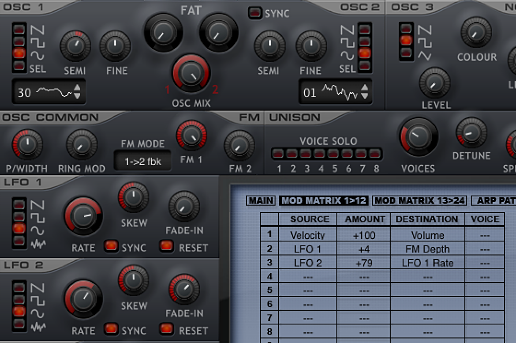The height and width of the screenshot is (343, 516).
Task: Switch to MOD MATRIX 1>12 tab
Action: coord(324,201)
